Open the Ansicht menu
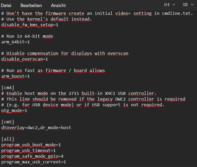 pos(58,5)
